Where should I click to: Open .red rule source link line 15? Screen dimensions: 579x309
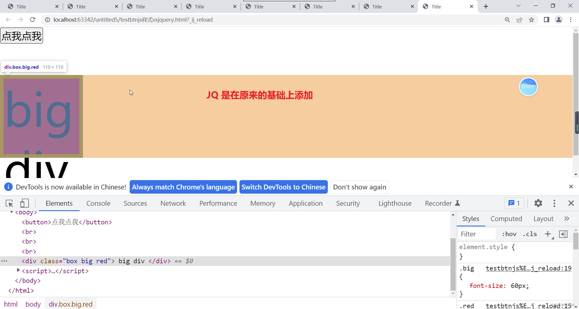(x=528, y=306)
